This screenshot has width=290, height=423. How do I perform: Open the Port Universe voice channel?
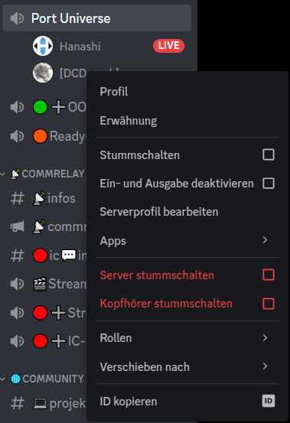[x=97, y=18]
